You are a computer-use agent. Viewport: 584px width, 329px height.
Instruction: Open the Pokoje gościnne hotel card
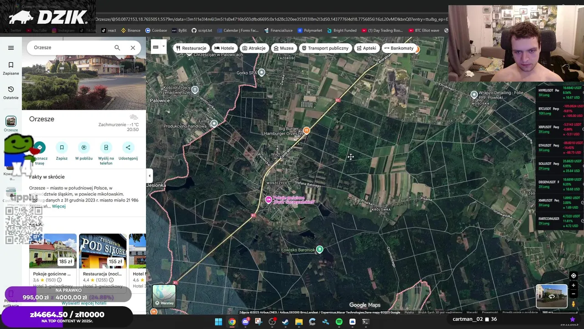[53, 260]
